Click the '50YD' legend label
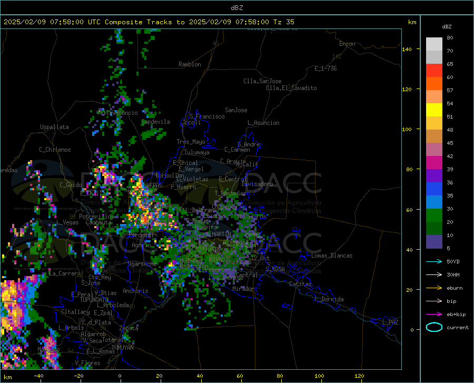The height and width of the screenshot is (383, 474). click(453, 261)
